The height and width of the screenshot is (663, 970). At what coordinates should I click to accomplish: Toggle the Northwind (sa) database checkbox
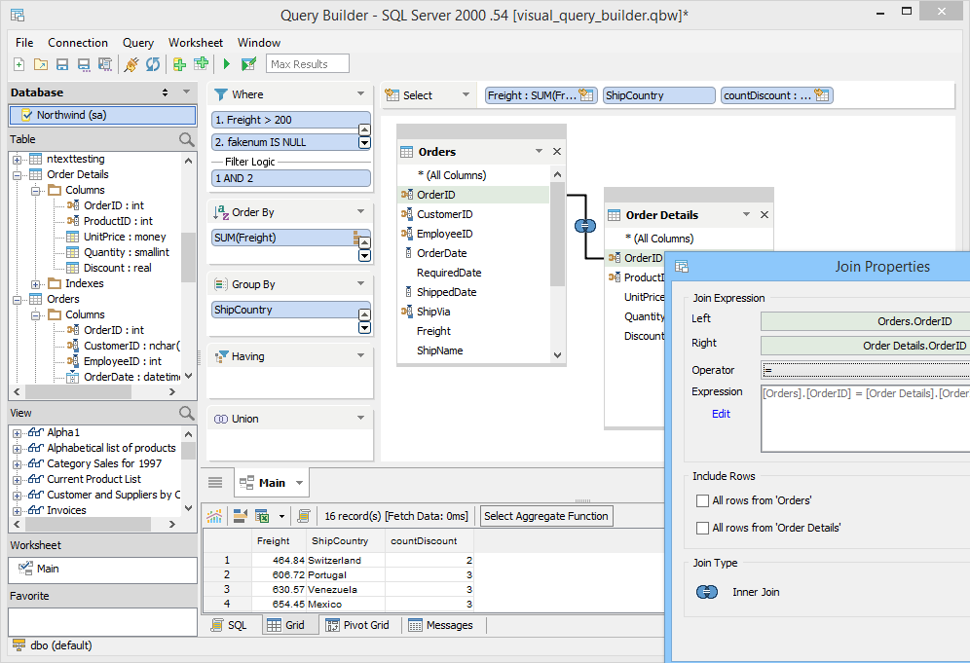click(x=27, y=115)
